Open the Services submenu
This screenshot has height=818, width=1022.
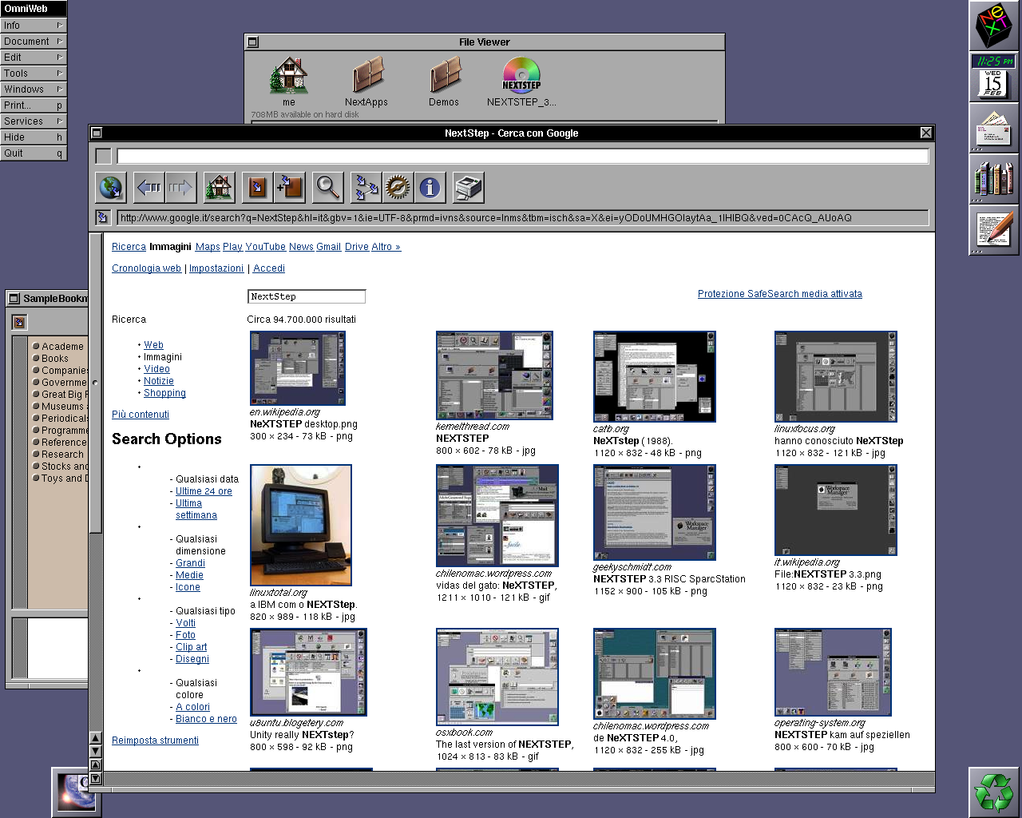click(34, 121)
